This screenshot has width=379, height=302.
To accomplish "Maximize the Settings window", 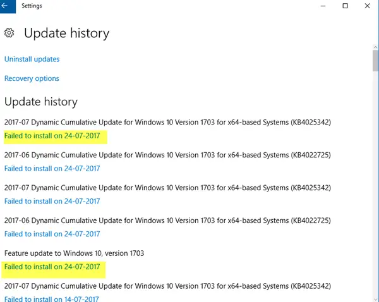I will click(345, 6).
